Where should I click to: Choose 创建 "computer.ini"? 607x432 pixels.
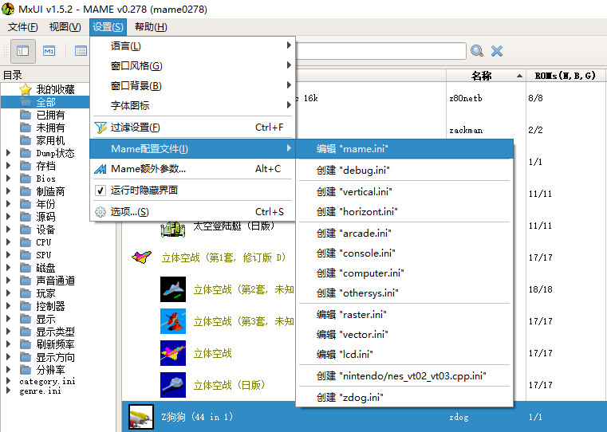point(404,273)
